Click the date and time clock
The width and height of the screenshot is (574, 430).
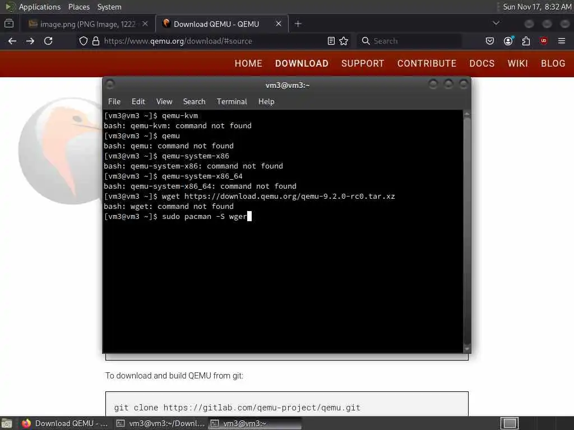pos(537,7)
